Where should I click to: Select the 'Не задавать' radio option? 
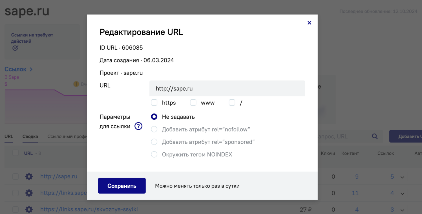[x=154, y=117]
